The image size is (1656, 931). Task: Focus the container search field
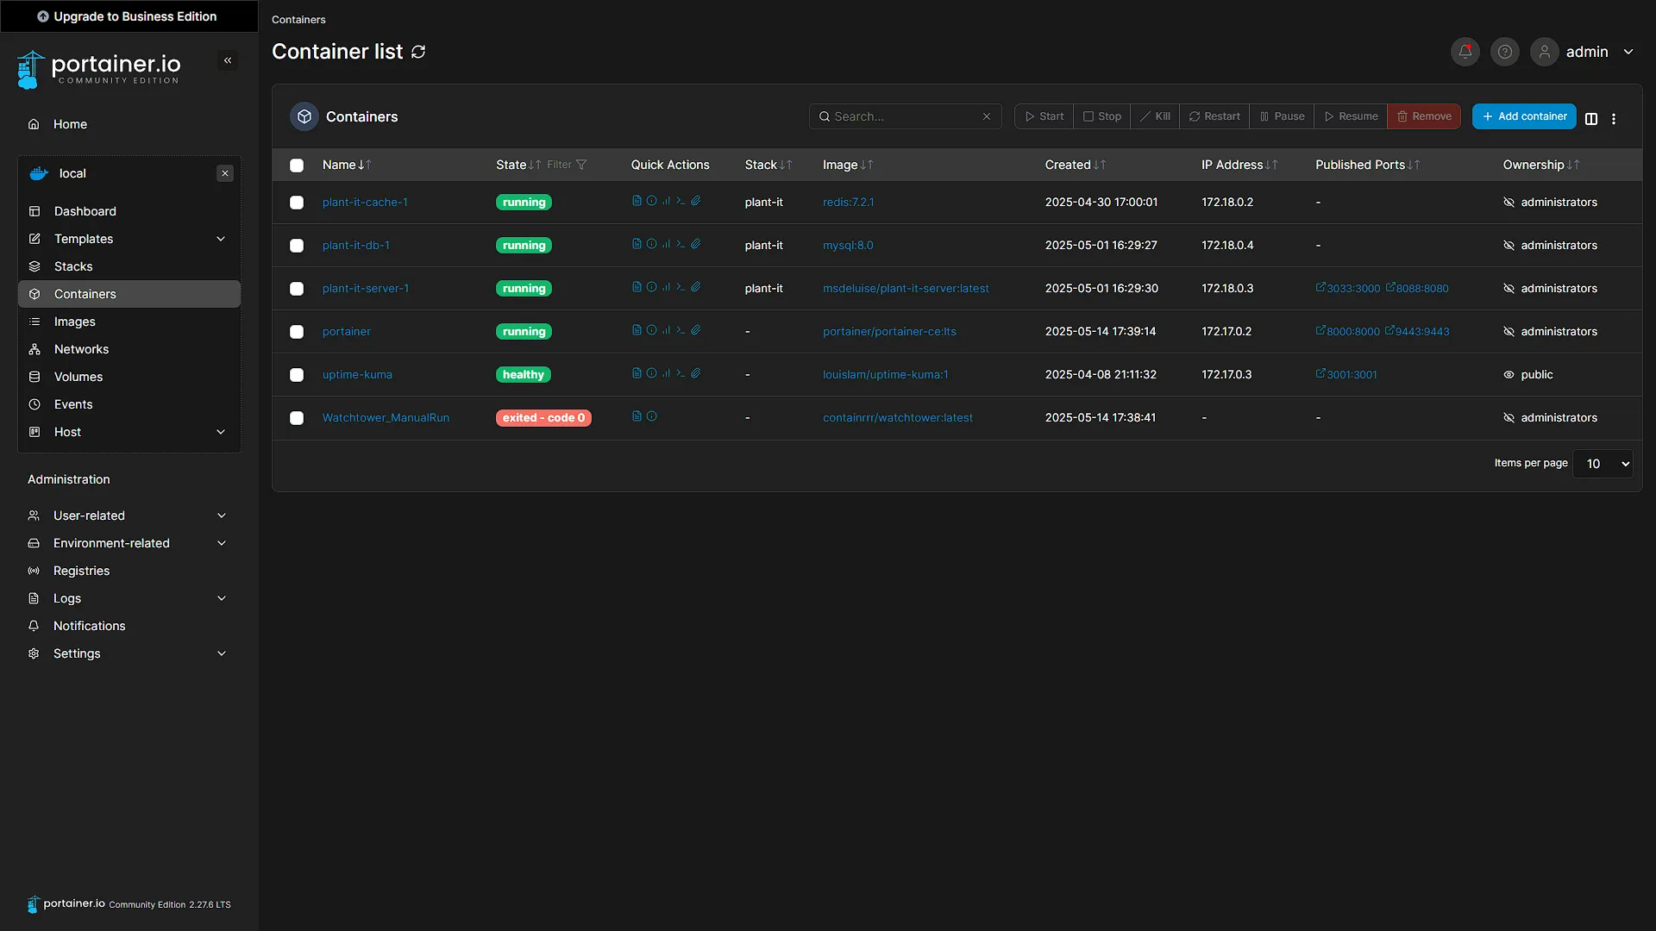click(905, 116)
